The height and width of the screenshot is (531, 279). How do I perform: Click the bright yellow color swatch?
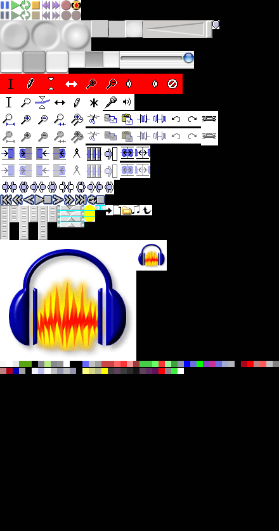[105, 371]
